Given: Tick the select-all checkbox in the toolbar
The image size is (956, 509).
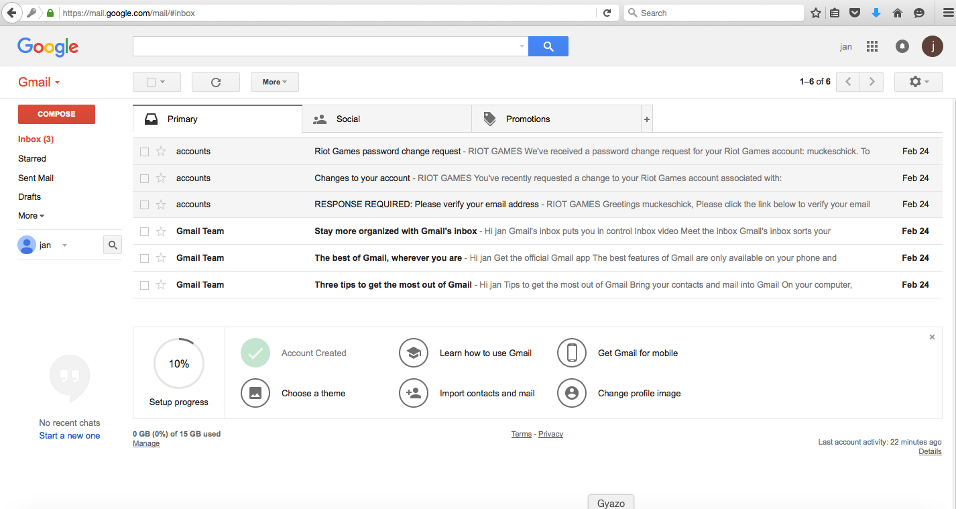Looking at the screenshot, I should click(151, 82).
